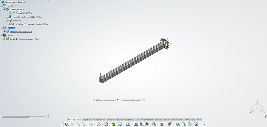Click the colored contour plot cube icon
The width and height of the screenshot is (267, 127).
113,125
